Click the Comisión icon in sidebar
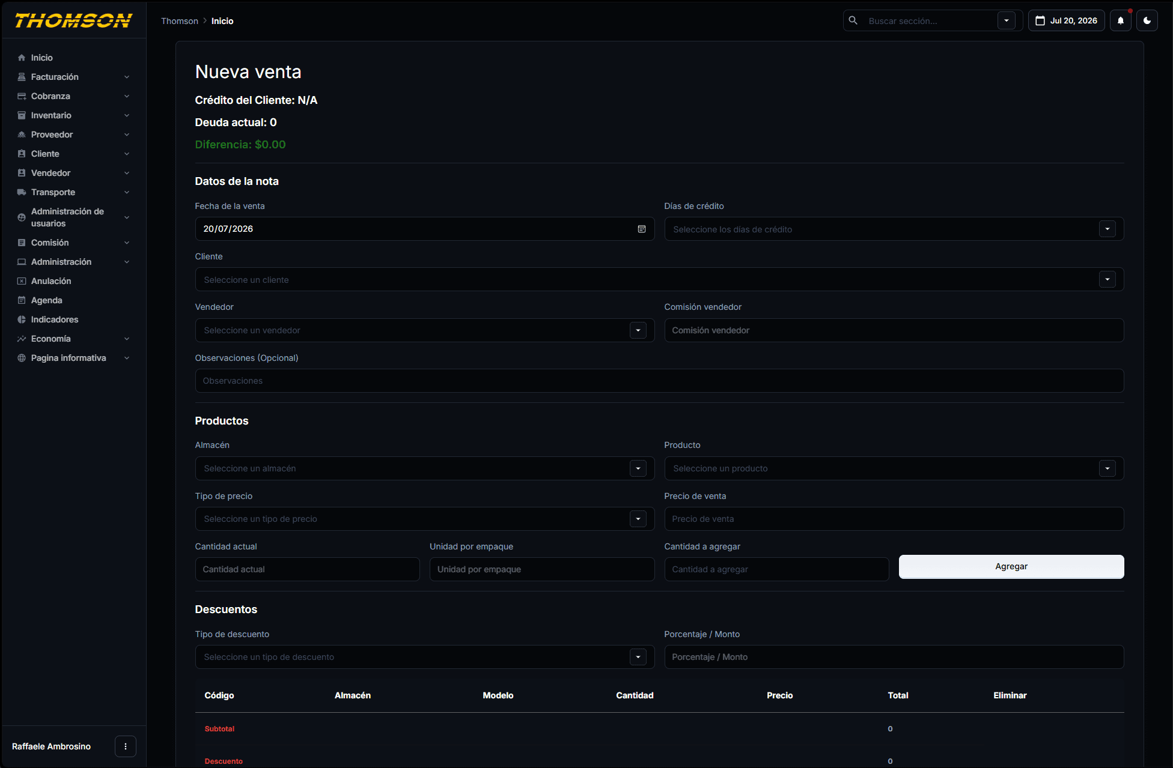Image resolution: width=1173 pixels, height=768 pixels. (22, 243)
